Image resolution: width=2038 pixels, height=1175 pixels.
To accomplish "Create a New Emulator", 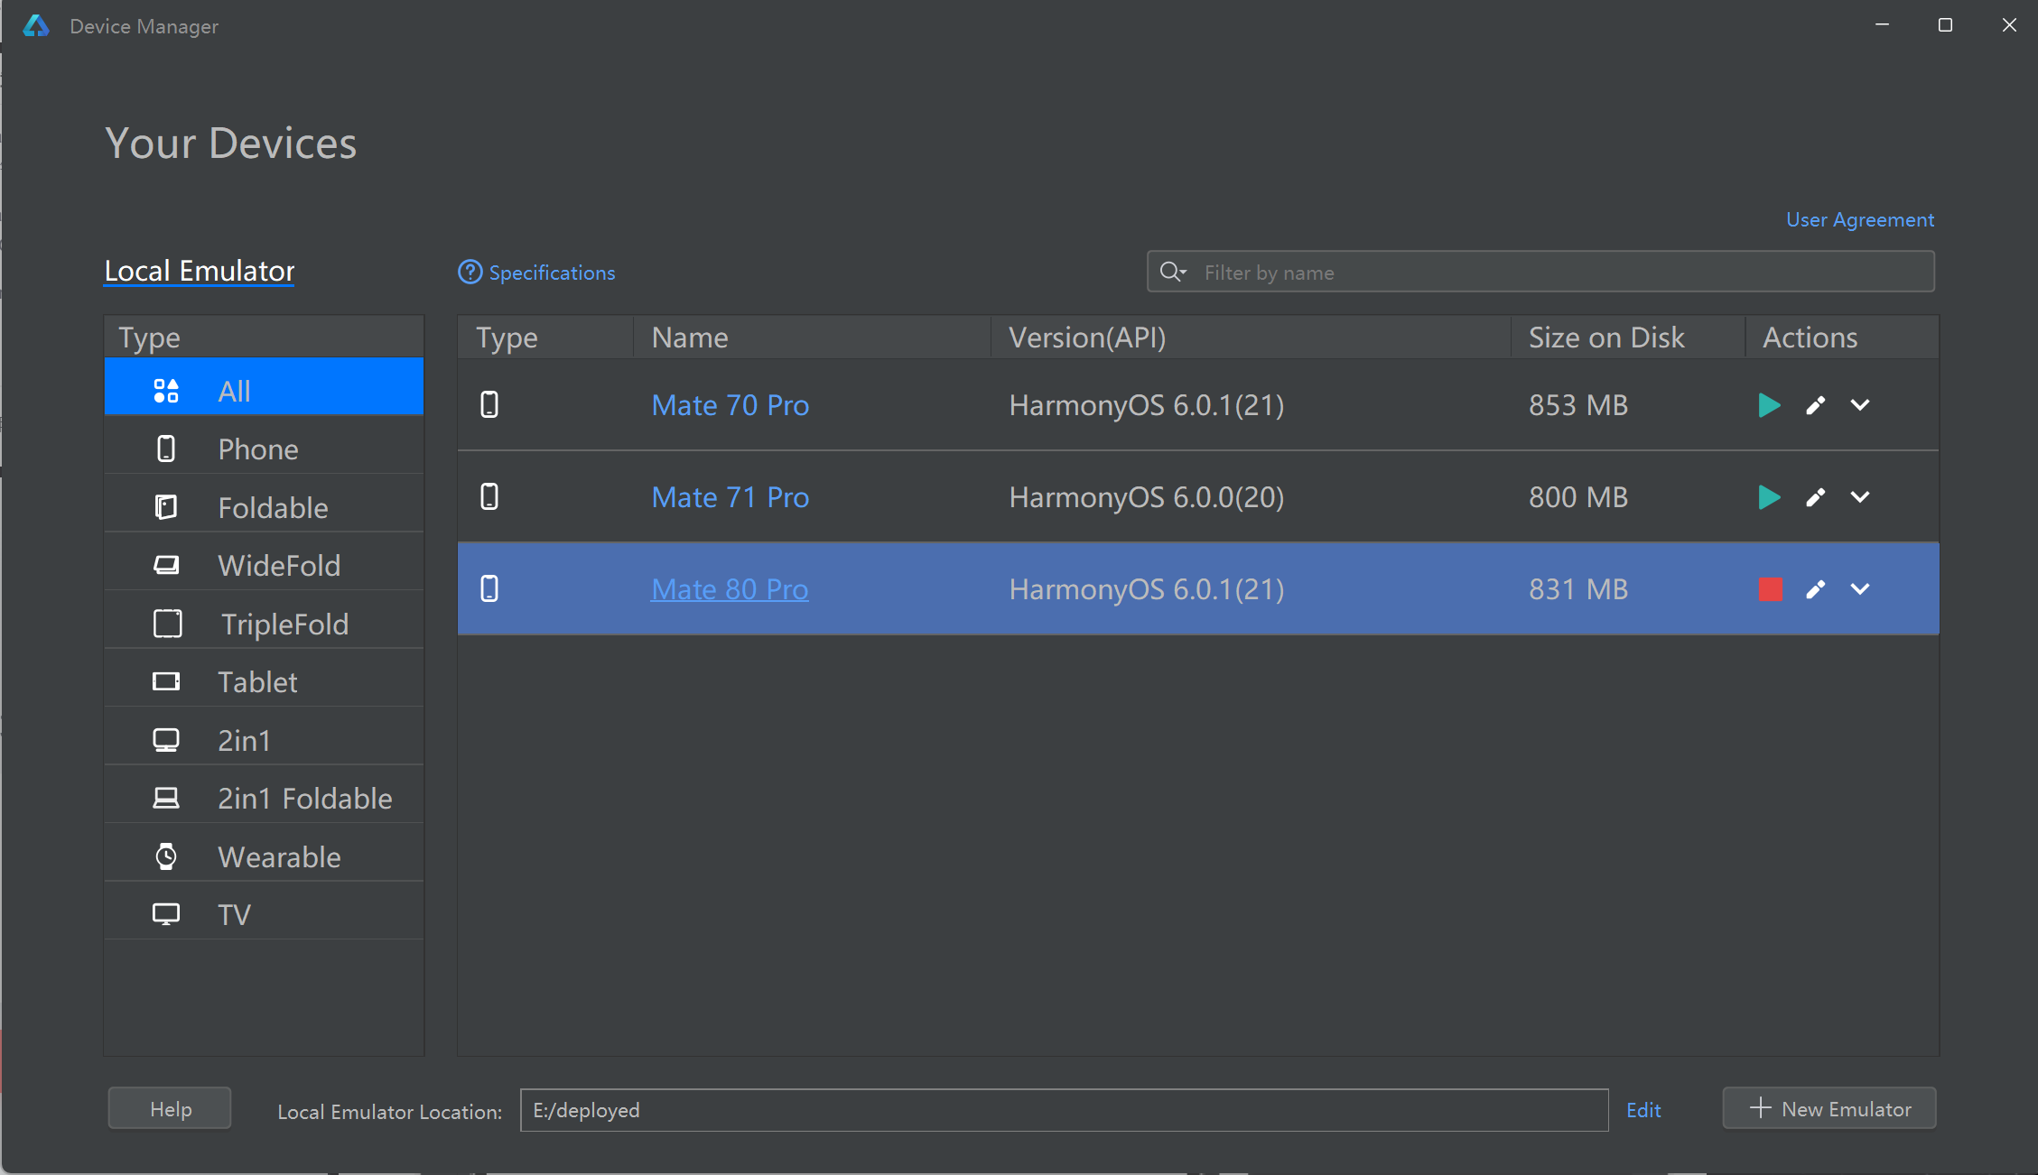I will [x=1829, y=1108].
